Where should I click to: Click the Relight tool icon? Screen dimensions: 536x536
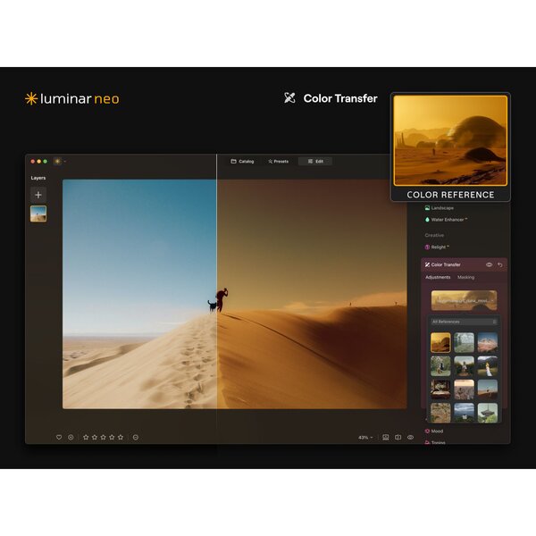(x=427, y=247)
